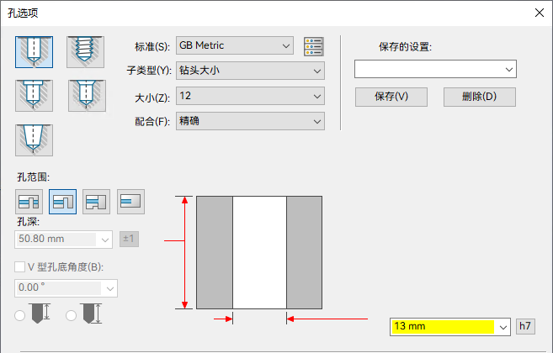
Task: Select the third 孔范围 extent icon
Action: point(96,202)
